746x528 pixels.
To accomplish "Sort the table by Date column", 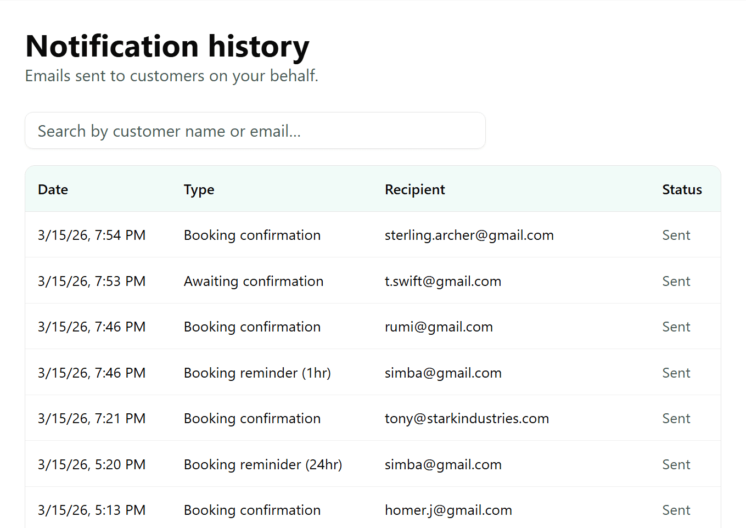I will coord(53,189).
